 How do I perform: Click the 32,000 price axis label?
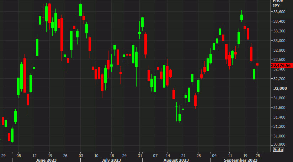[279, 88]
